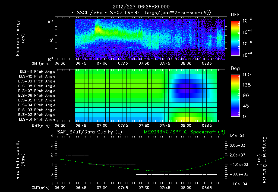The width and height of the screenshot is (278, 192).
Task: Select the ELS-07 Pitch Angle row label
Action: click(x=37, y=91)
